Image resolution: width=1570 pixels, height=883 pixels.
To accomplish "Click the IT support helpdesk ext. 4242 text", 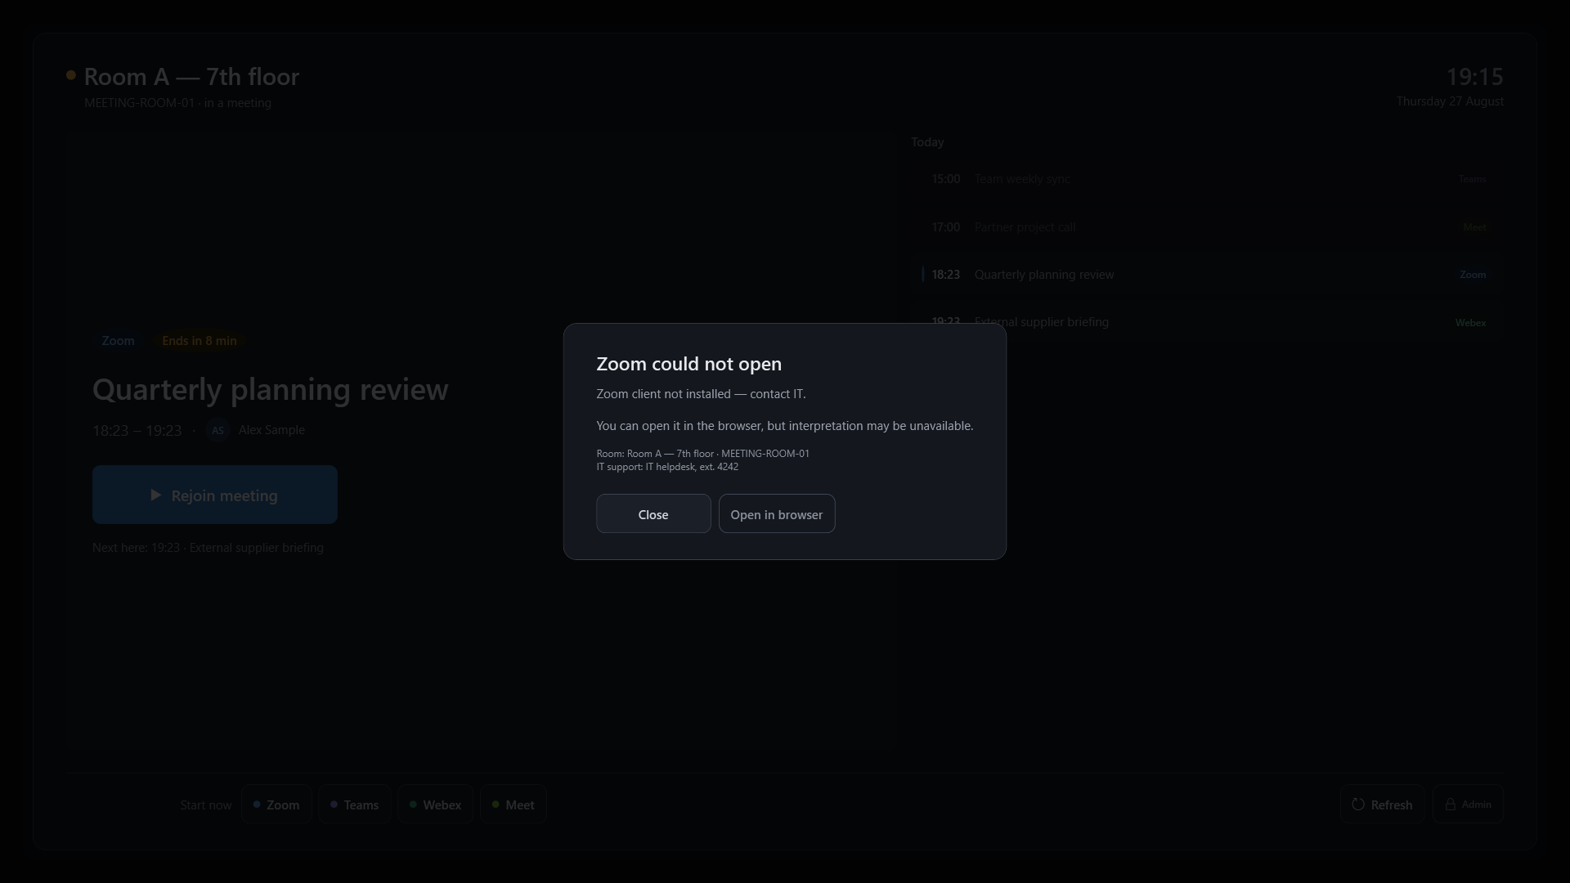I will [x=667, y=467].
